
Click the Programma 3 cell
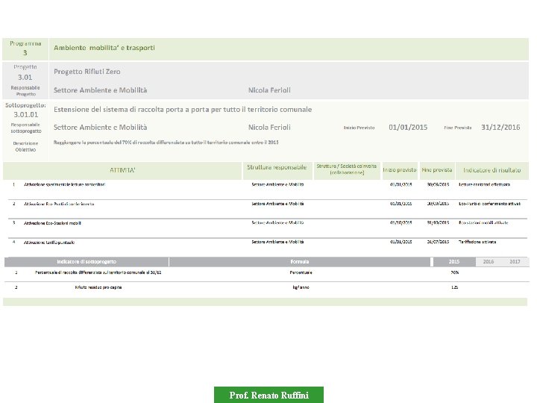pyautogui.click(x=25, y=49)
